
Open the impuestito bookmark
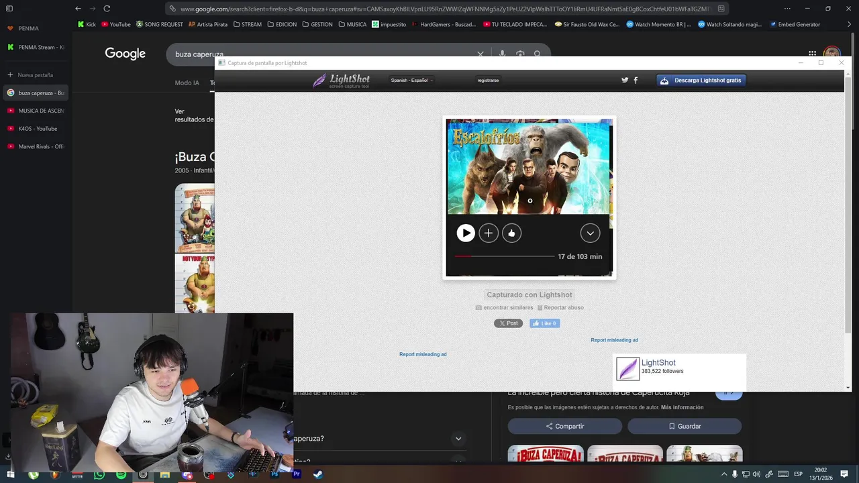(x=389, y=24)
